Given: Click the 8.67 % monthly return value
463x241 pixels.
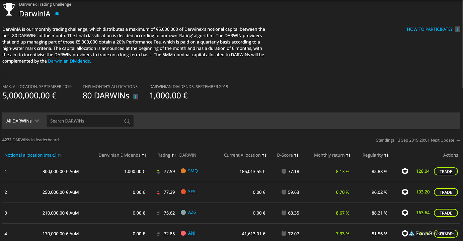Looking at the screenshot, I should point(342,213).
